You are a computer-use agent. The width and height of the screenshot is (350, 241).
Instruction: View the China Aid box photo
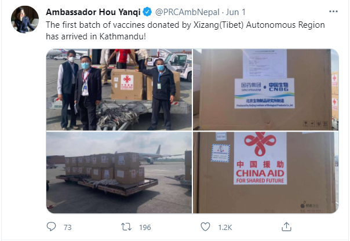pyautogui.click(x=266, y=173)
